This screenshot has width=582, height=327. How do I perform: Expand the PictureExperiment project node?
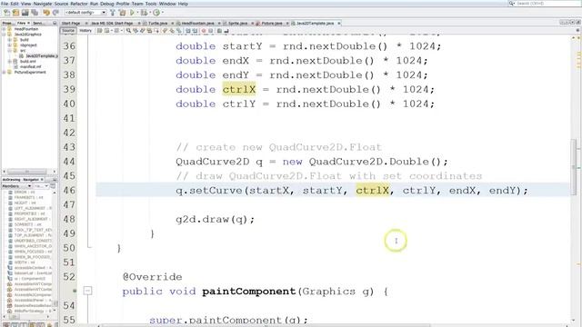4,72
